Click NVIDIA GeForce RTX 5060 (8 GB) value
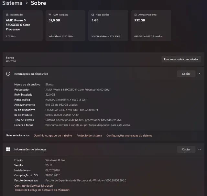 [66, 100]
